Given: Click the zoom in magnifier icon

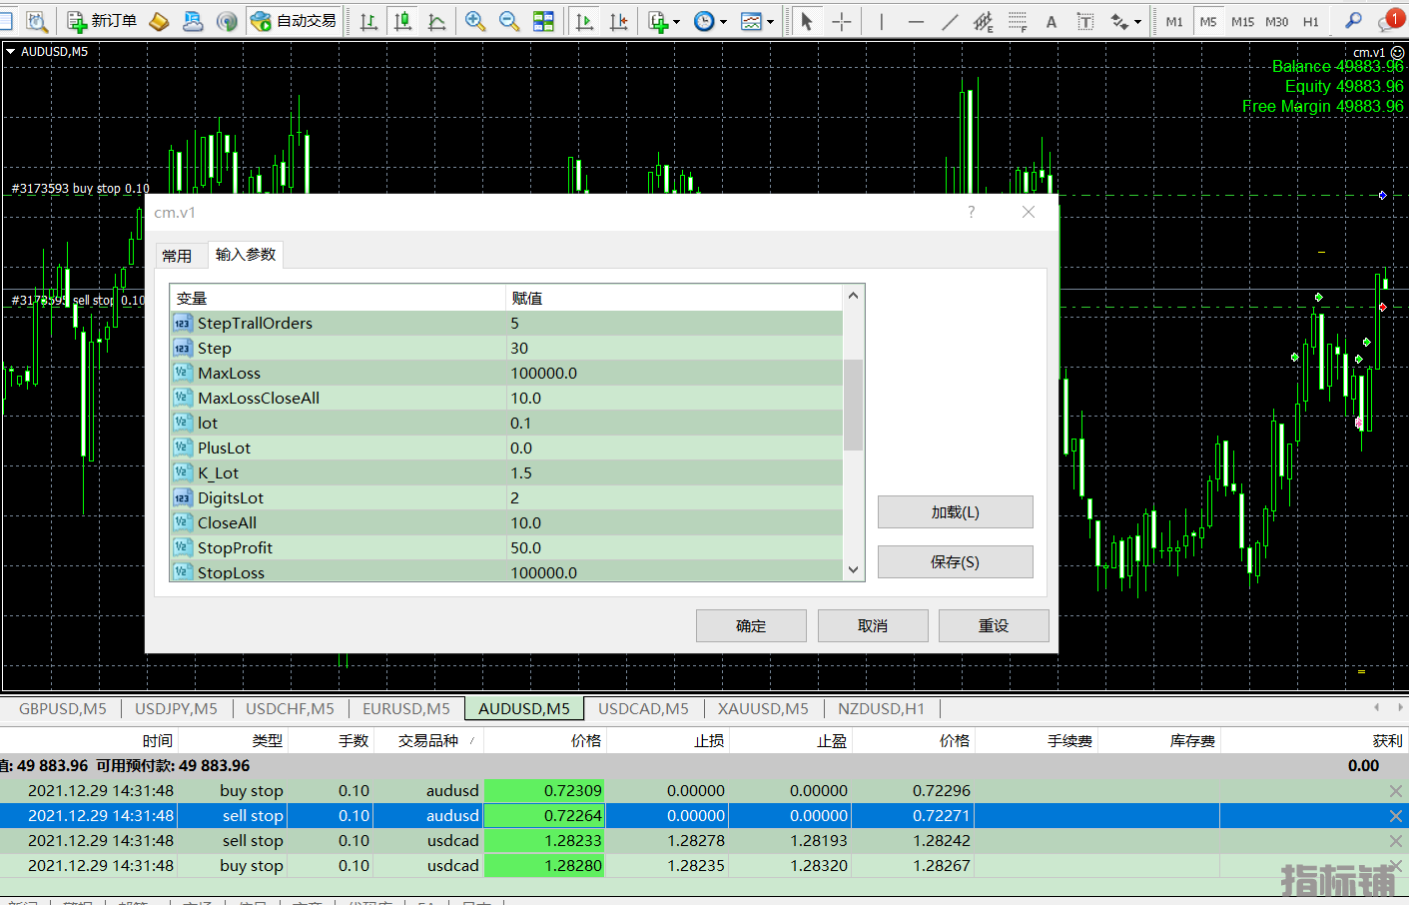Looking at the screenshot, I should [x=475, y=21].
